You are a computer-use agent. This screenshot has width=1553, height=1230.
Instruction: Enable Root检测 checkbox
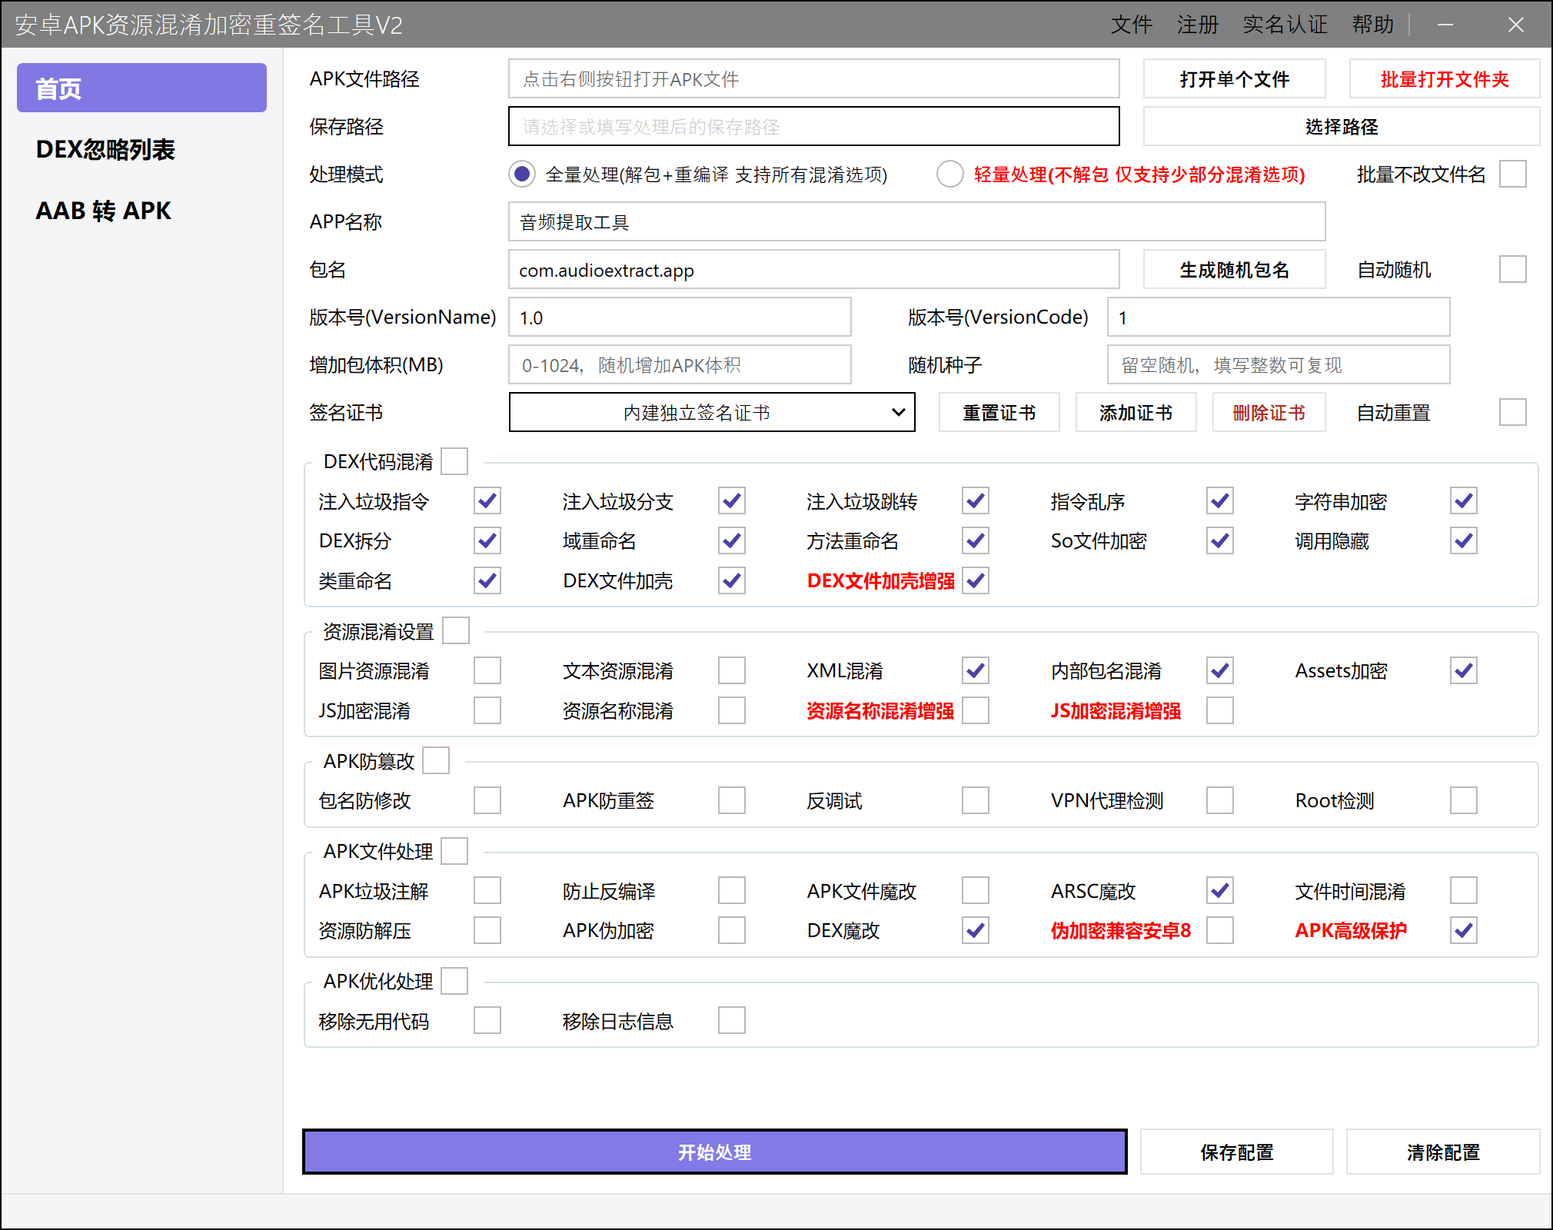(x=1464, y=800)
